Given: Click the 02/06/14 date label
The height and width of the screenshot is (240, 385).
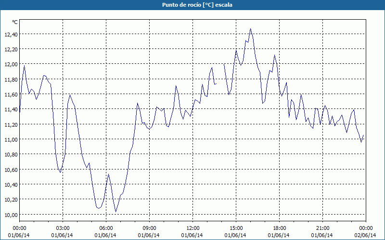Looking at the screenshot, I should point(365,235).
